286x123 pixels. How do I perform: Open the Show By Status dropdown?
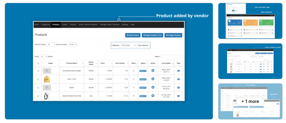51,44
